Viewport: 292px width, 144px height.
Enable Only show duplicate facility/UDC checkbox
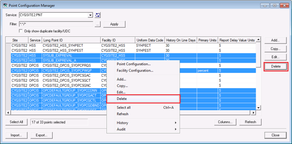21,31
